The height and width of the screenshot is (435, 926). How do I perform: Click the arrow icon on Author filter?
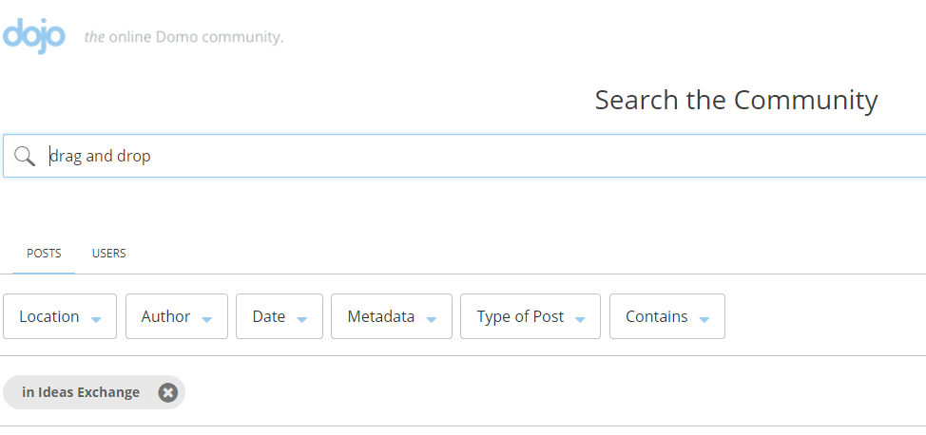pos(206,319)
